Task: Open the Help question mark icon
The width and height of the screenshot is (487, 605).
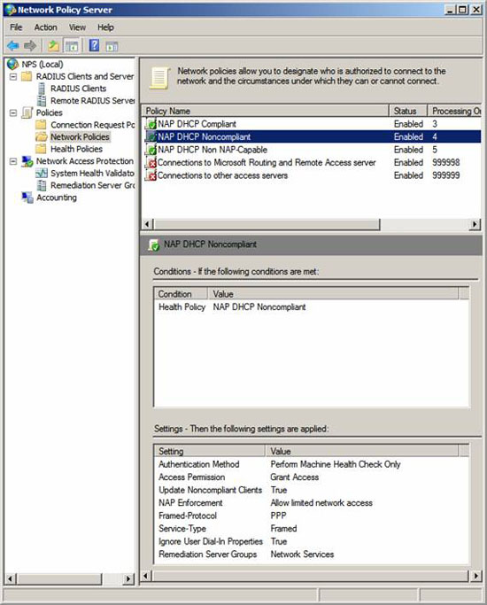Action: [x=94, y=45]
